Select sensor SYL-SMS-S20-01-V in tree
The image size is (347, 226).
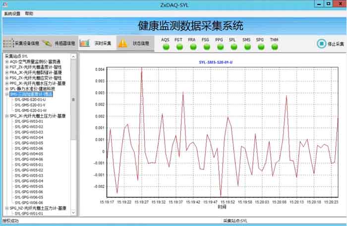pos(30,105)
